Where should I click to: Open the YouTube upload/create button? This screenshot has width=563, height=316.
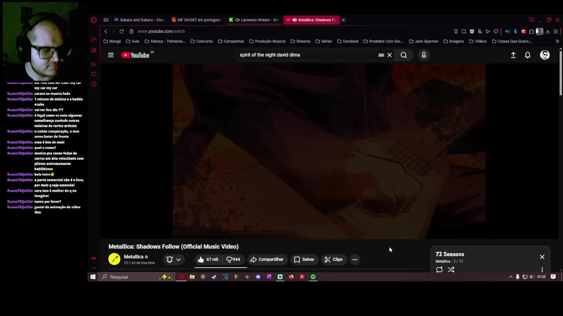513,55
